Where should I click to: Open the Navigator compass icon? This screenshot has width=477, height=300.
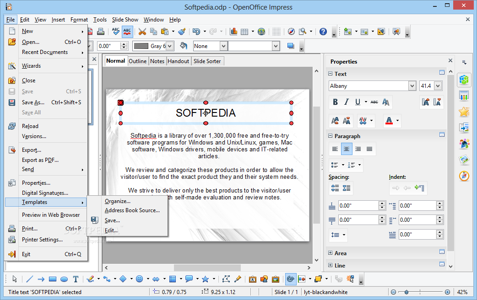click(x=291, y=31)
